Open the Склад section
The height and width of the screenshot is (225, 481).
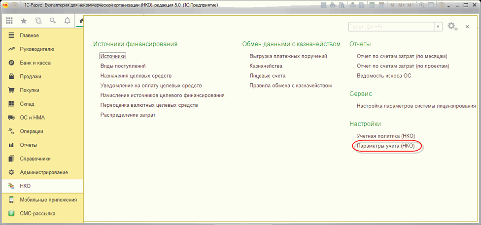point(42,104)
